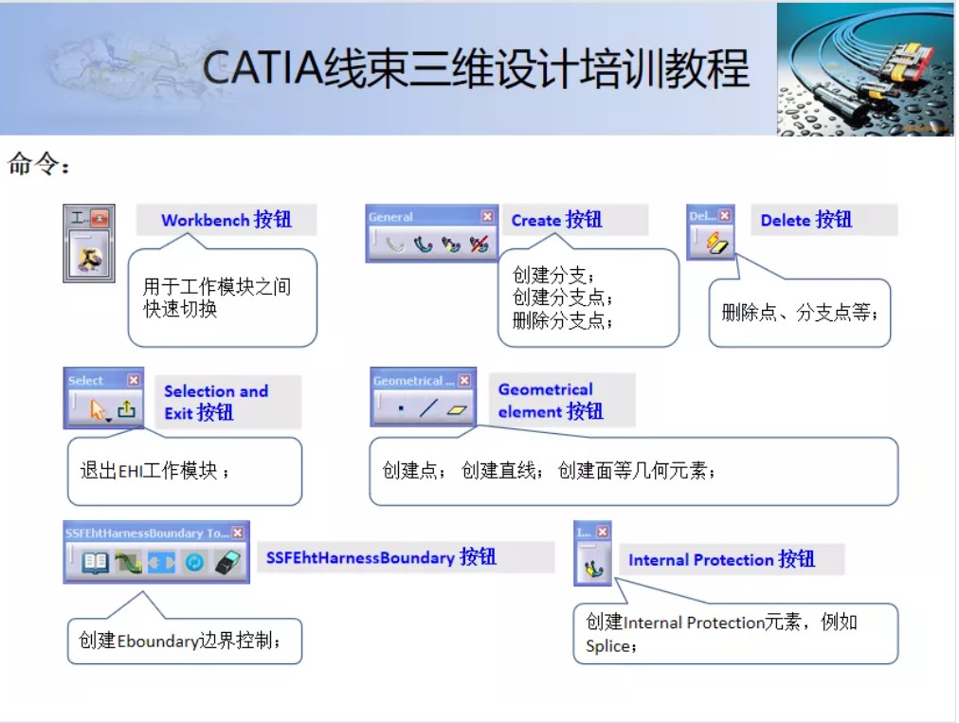The height and width of the screenshot is (723, 959).
Task: Select the create branch point tool
Action: (449, 244)
